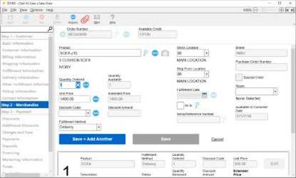Open the View menu

(23, 10)
